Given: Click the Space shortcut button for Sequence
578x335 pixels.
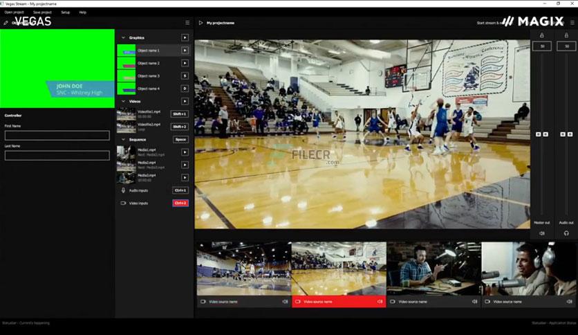Looking at the screenshot, I should (x=180, y=139).
